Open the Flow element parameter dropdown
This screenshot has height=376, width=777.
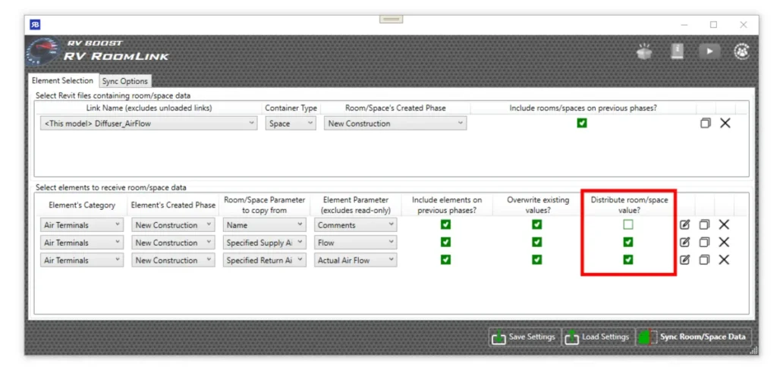point(356,243)
